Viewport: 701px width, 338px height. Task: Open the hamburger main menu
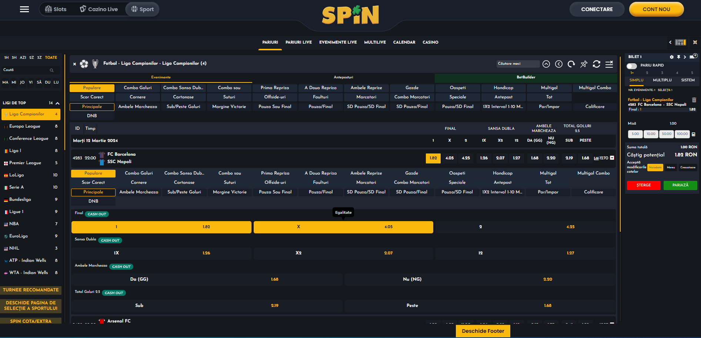point(24,9)
